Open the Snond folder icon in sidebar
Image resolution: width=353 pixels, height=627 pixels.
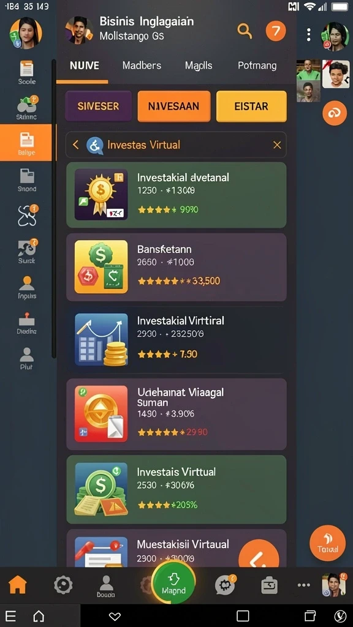pyautogui.click(x=27, y=180)
